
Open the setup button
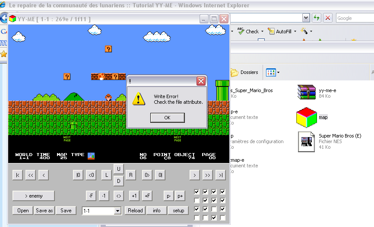click(x=178, y=211)
